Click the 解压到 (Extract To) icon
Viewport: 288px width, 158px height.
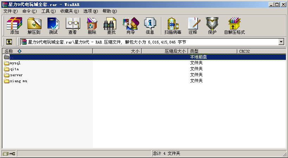pyautogui.click(x=34, y=26)
